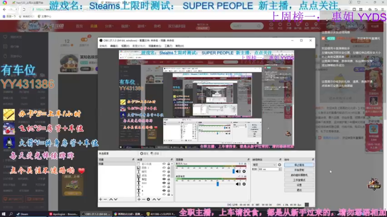
Task: Click lock icon on 桌面 source
Action: (168, 176)
